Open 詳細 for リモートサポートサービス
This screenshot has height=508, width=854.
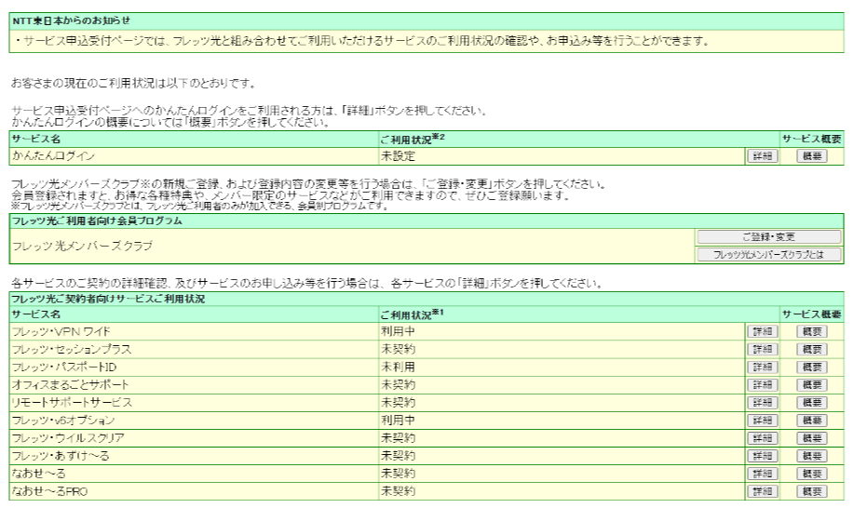[763, 403]
